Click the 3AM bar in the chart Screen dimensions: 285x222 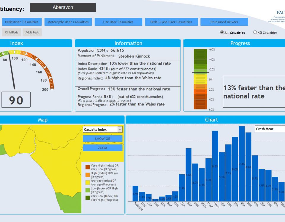155,200
